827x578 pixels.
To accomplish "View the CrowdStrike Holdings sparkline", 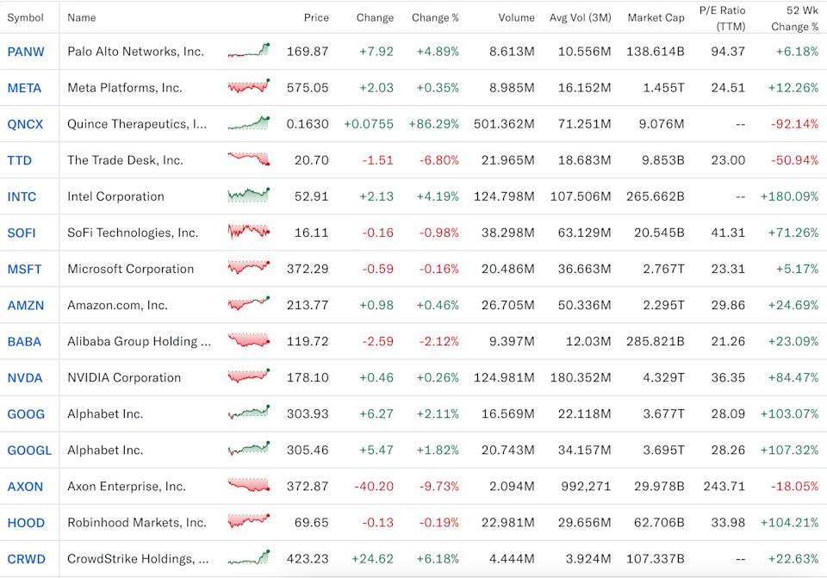I will (x=249, y=557).
